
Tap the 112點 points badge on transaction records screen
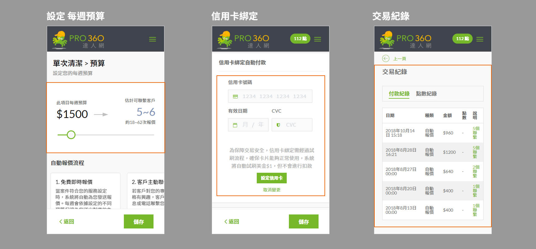click(x=462, y=39)
